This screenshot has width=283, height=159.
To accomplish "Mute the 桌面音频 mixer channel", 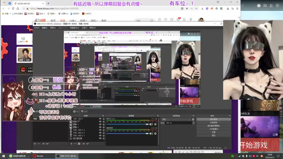I will (x=151, y=134).
